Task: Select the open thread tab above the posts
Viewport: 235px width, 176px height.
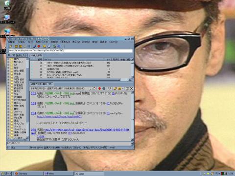Action: 42,84
